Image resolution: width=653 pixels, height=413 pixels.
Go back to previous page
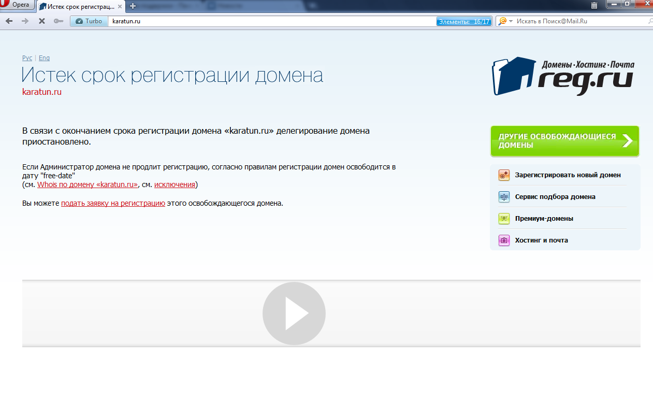pos(9,21)
